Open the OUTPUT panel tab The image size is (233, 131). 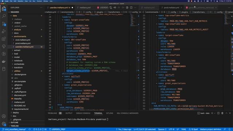point(69,113)
